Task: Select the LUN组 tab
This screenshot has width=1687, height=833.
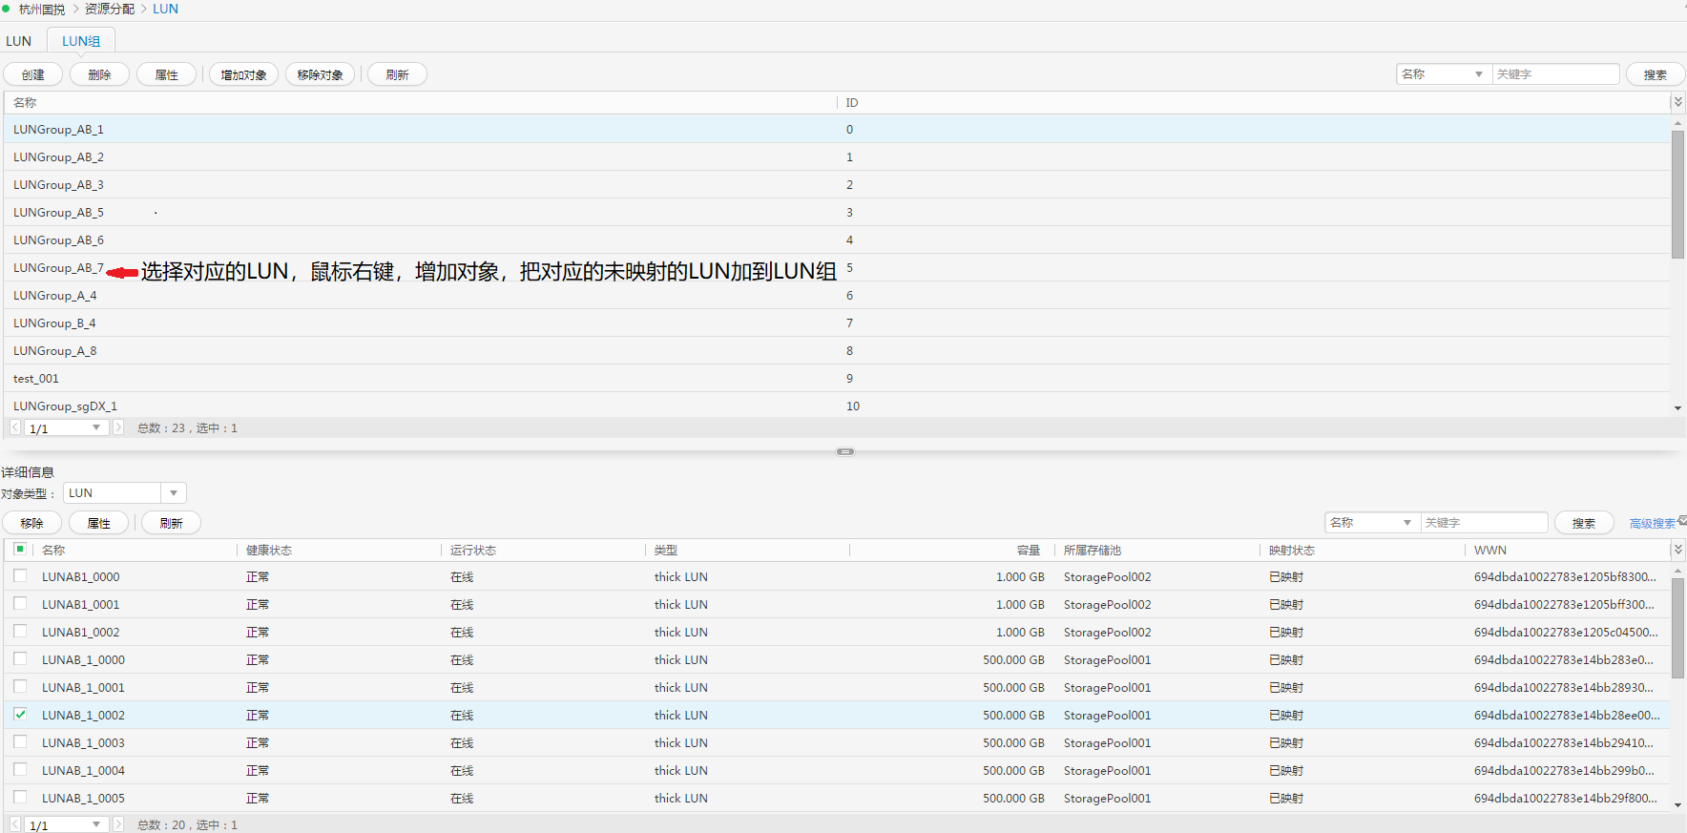Action: pos(81,41)
